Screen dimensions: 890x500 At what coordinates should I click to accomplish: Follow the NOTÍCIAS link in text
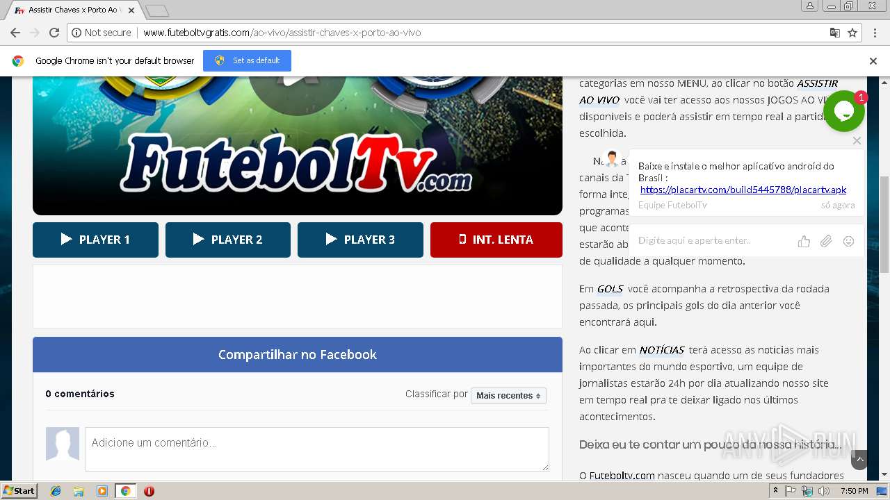point(662,350)
